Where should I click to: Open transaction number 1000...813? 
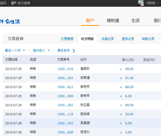tap(65, 87)
